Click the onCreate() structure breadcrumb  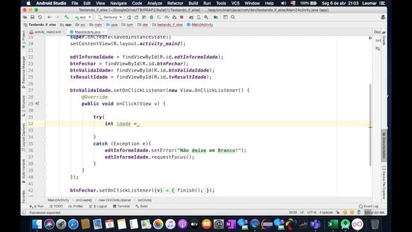(x=84, y=200)
